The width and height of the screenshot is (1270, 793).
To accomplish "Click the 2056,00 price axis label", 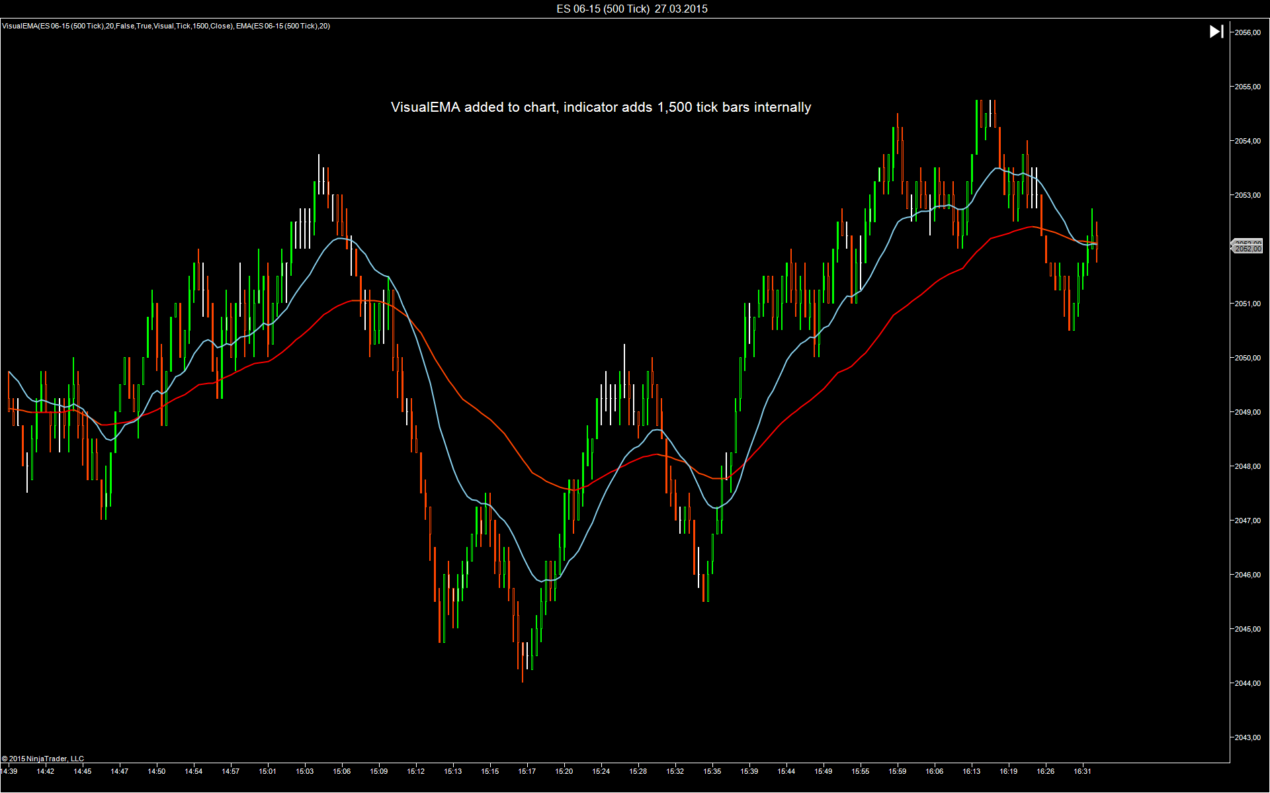I will (1248, 32).
